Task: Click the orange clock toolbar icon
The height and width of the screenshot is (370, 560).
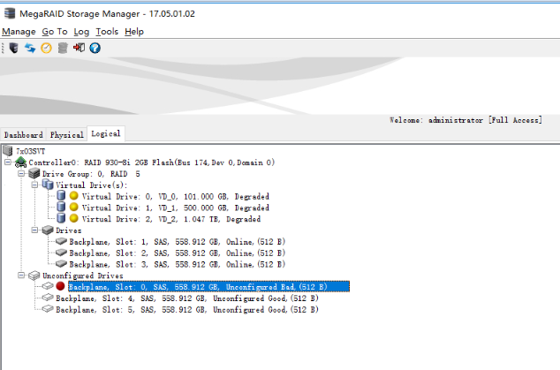Action: [45, 48]
